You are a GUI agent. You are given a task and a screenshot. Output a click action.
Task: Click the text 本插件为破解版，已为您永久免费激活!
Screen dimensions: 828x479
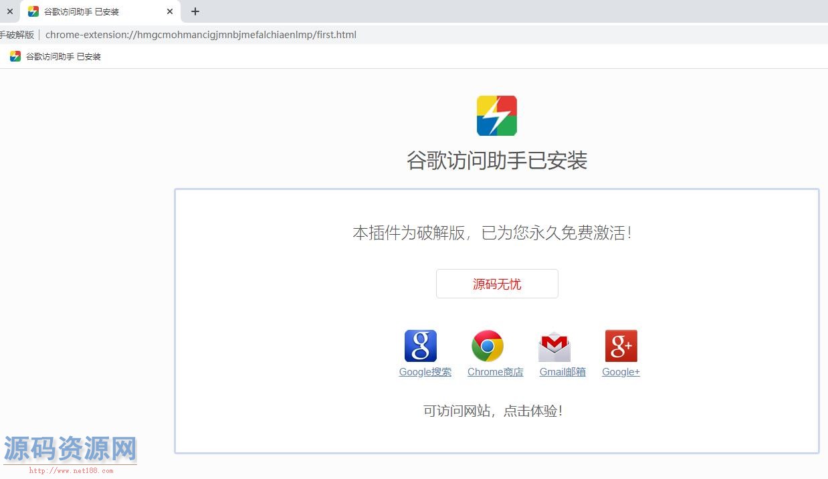[492, 233]
